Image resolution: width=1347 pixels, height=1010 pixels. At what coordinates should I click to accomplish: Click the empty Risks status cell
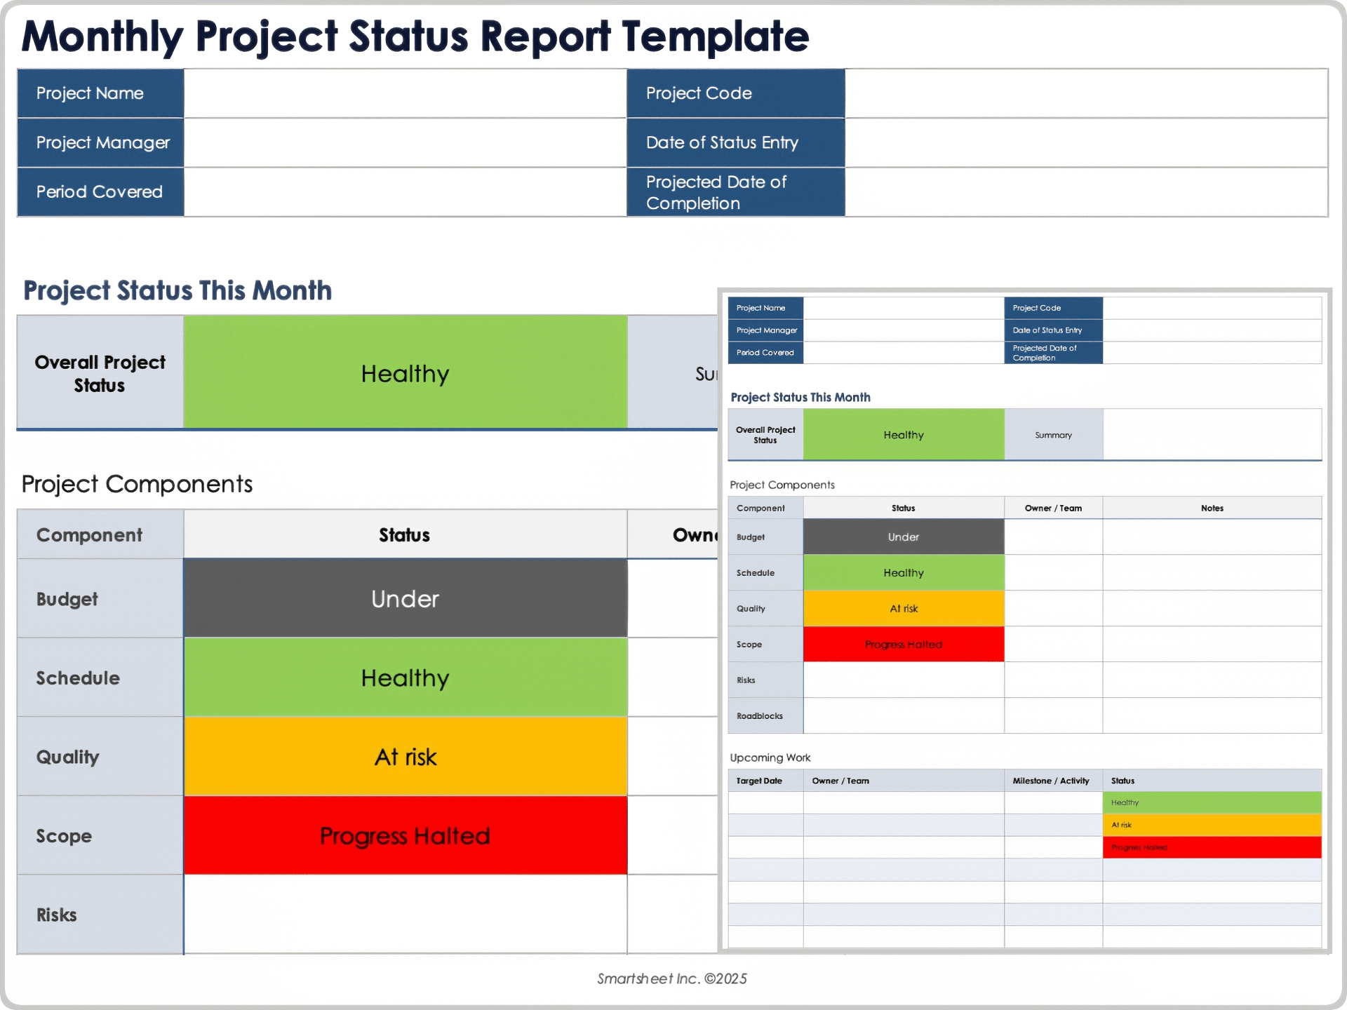click(x=404, y=914)
